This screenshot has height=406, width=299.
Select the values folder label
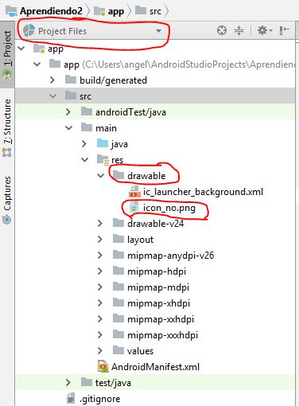click(140, 351)
